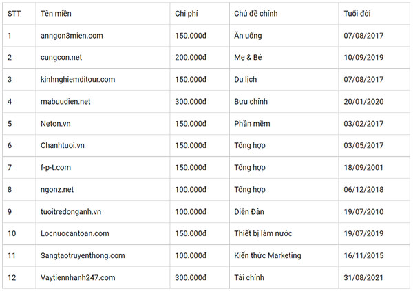Click the anngon3mien.com domain name

coord(72,36)
